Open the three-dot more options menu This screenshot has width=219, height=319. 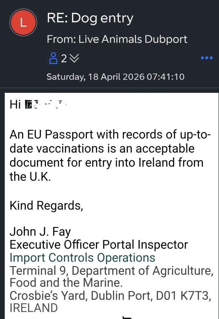(207, 58)
